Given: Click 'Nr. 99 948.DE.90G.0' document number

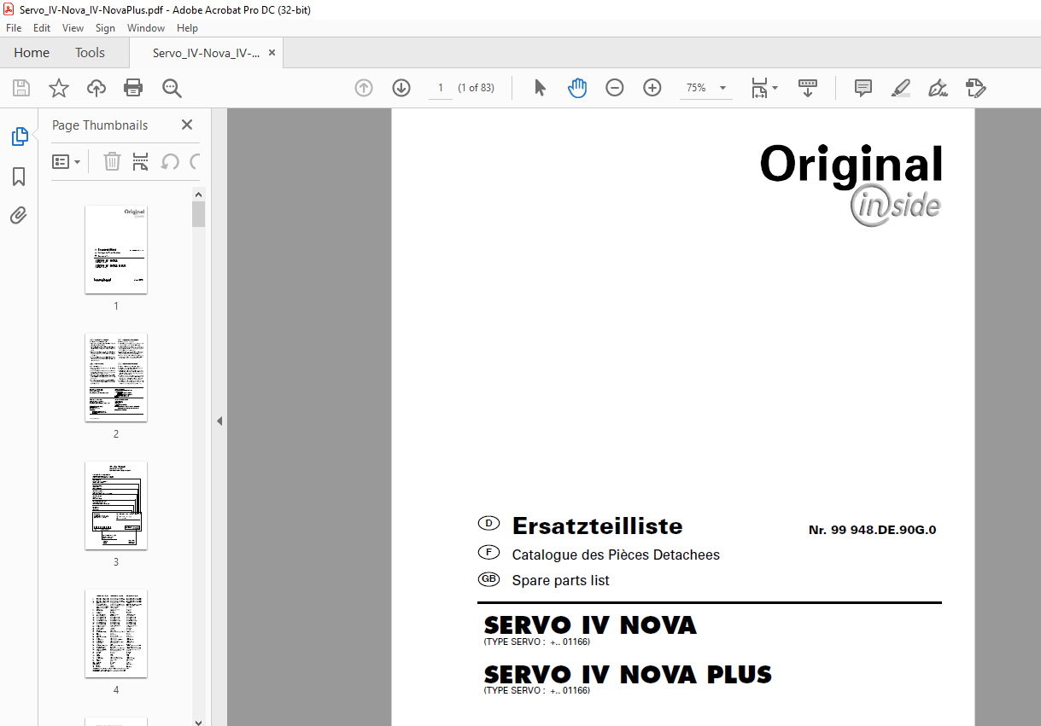Looking at the screenshot, I should click(872, 530).
